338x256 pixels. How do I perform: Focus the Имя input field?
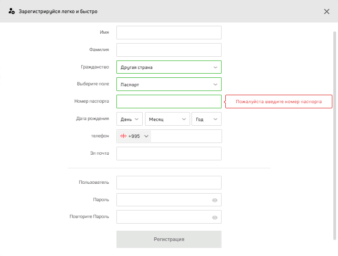click(169, 32)
